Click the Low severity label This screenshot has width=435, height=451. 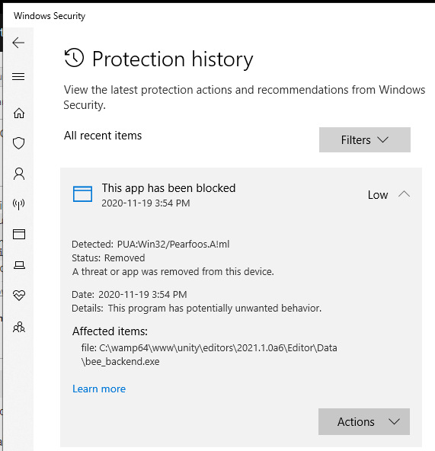(x=378, y=195)
